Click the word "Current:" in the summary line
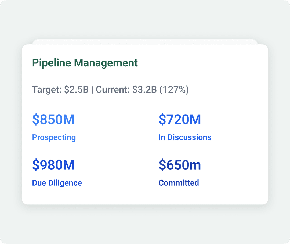 (113, 90)
